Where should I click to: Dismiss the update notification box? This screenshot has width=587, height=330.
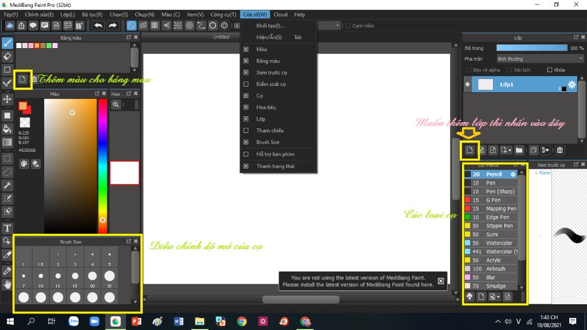pos(441,281)
